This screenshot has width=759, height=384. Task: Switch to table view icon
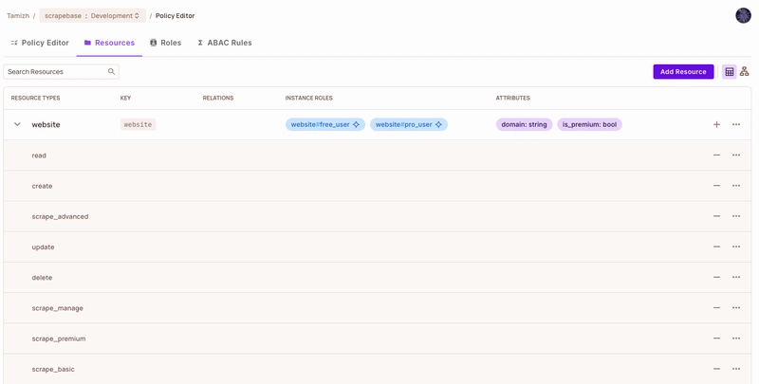click(729, 72)
